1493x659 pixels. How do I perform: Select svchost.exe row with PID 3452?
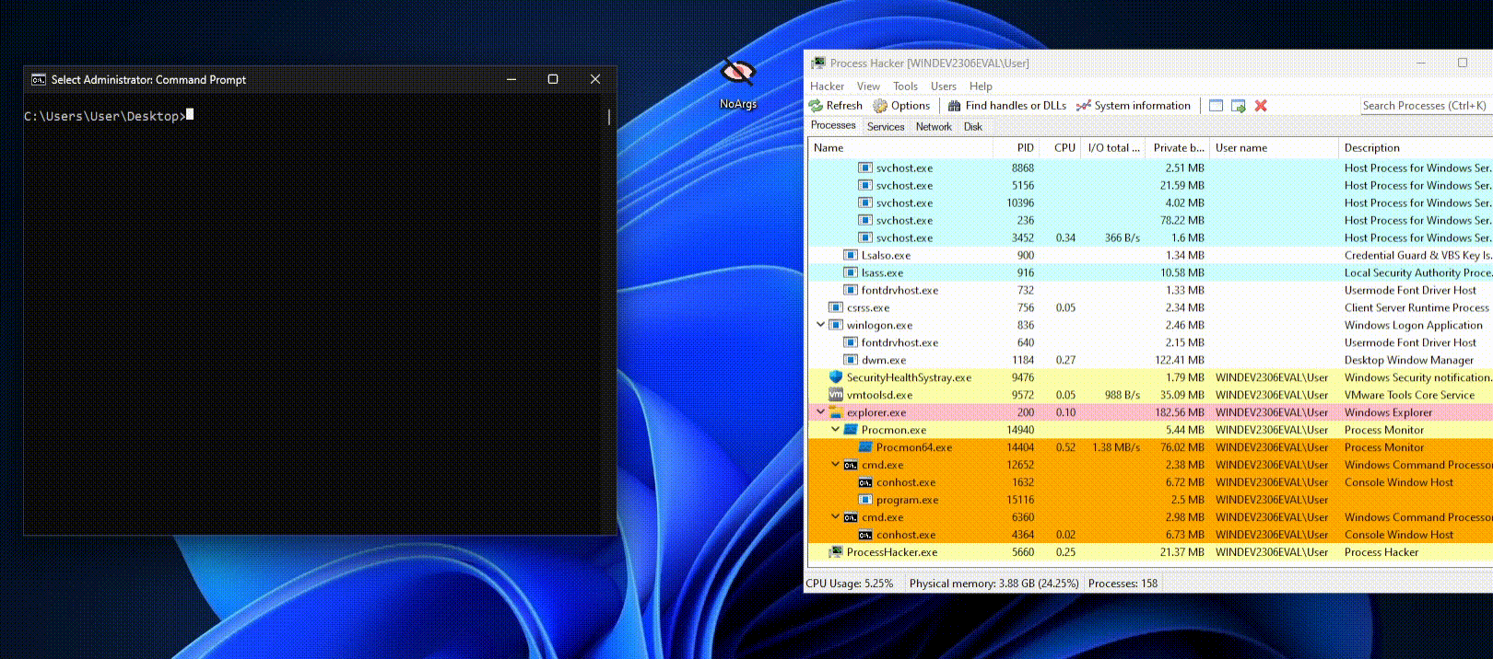coord(1150,237)
